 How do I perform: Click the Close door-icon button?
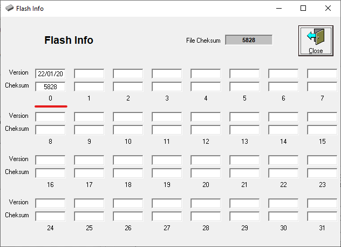[x=316, y=40]
